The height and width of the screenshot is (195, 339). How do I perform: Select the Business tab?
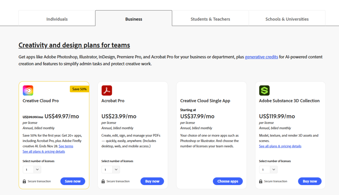point(133,19)
